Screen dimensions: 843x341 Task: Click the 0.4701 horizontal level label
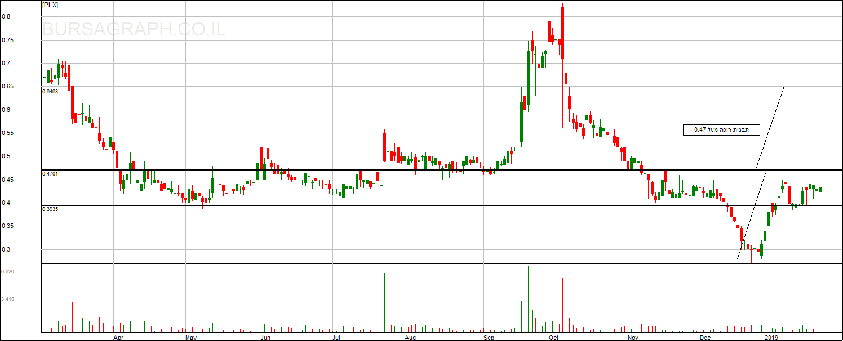click(x=50, y=174)
